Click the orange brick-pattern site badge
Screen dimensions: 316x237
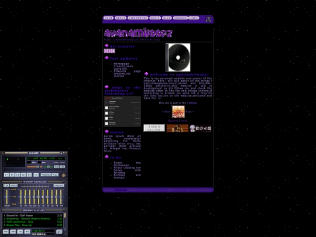[x=177, y=128]
